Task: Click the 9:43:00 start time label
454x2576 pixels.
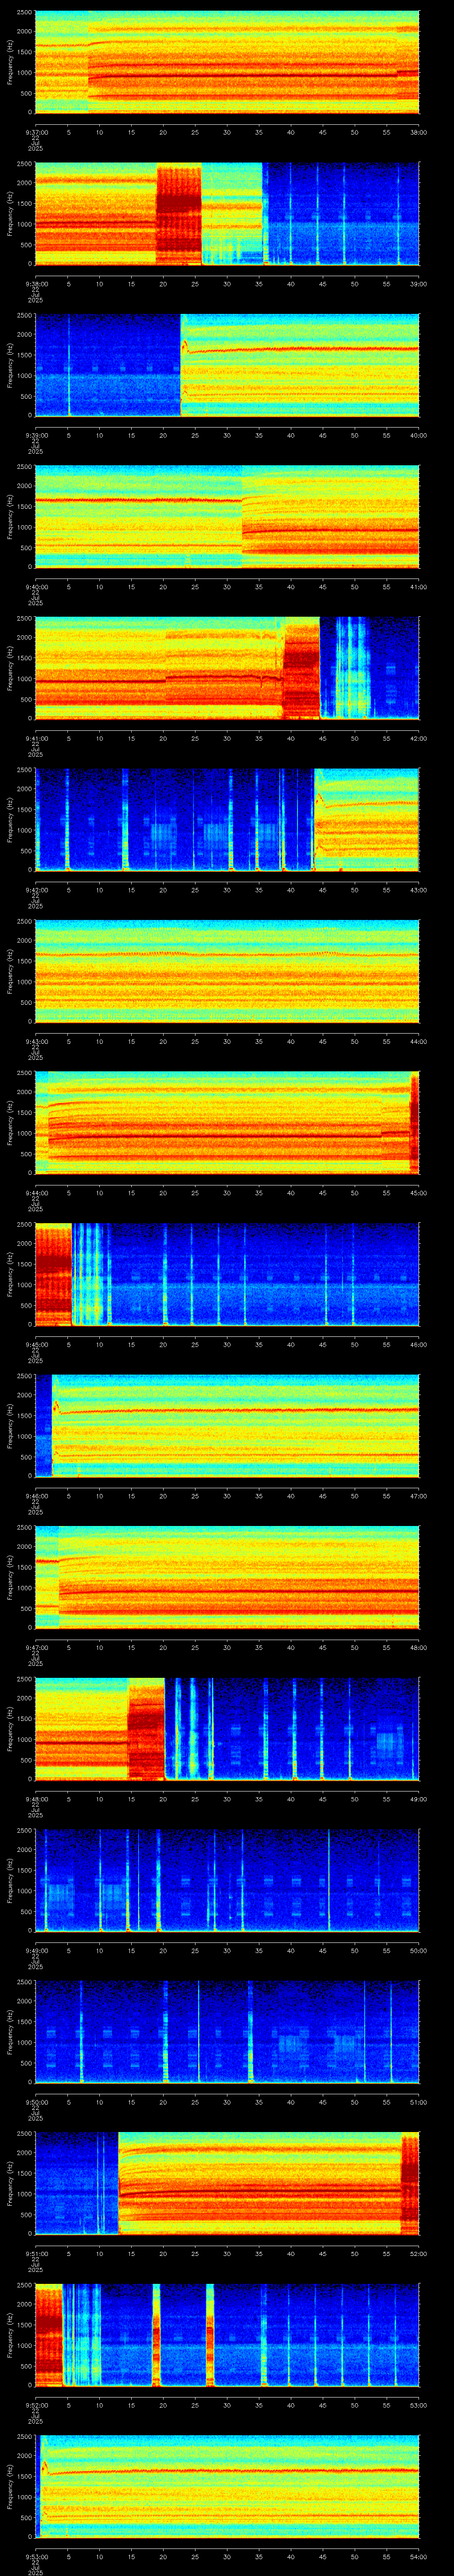Action: [x=36, y=1041]
